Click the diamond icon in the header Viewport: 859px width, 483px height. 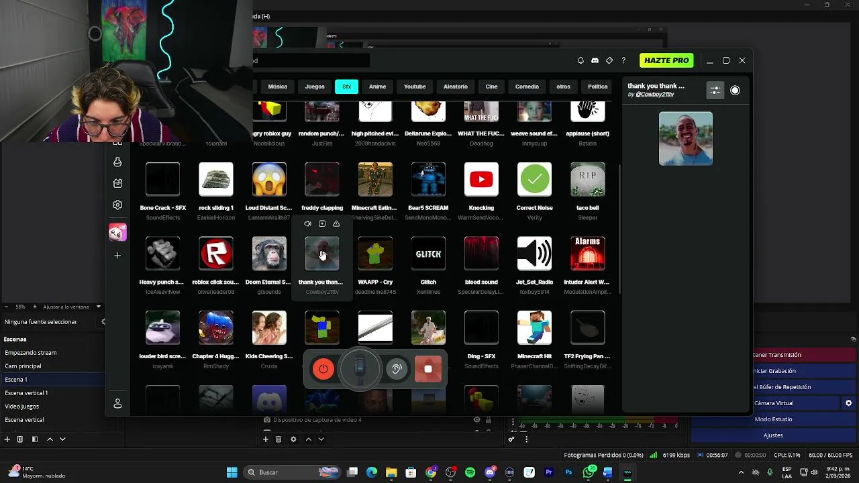(x=609, y=60)
